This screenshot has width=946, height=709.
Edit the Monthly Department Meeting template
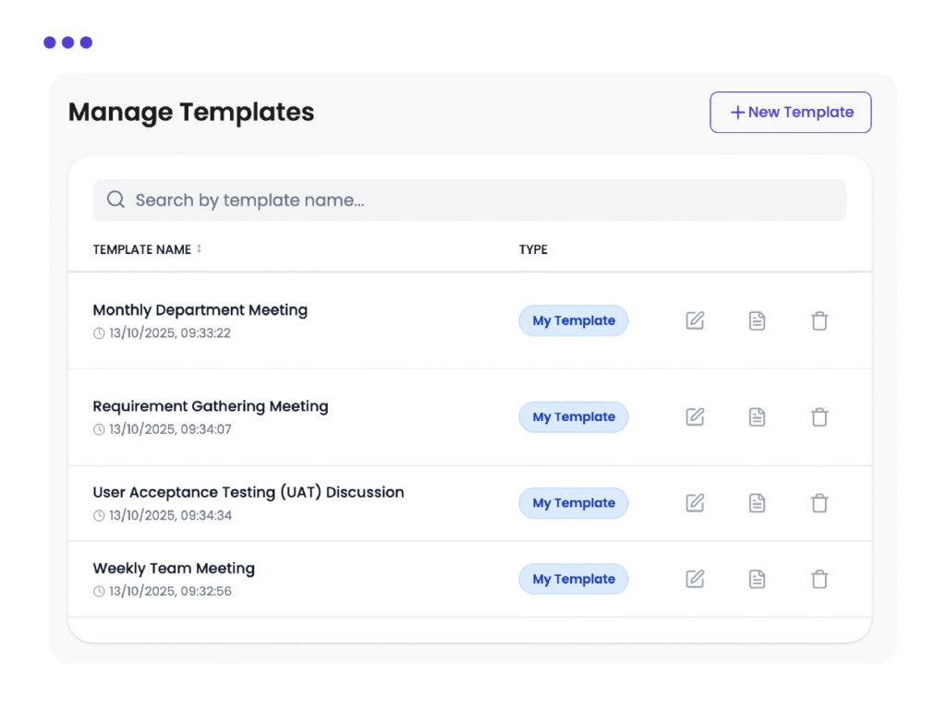695,321
